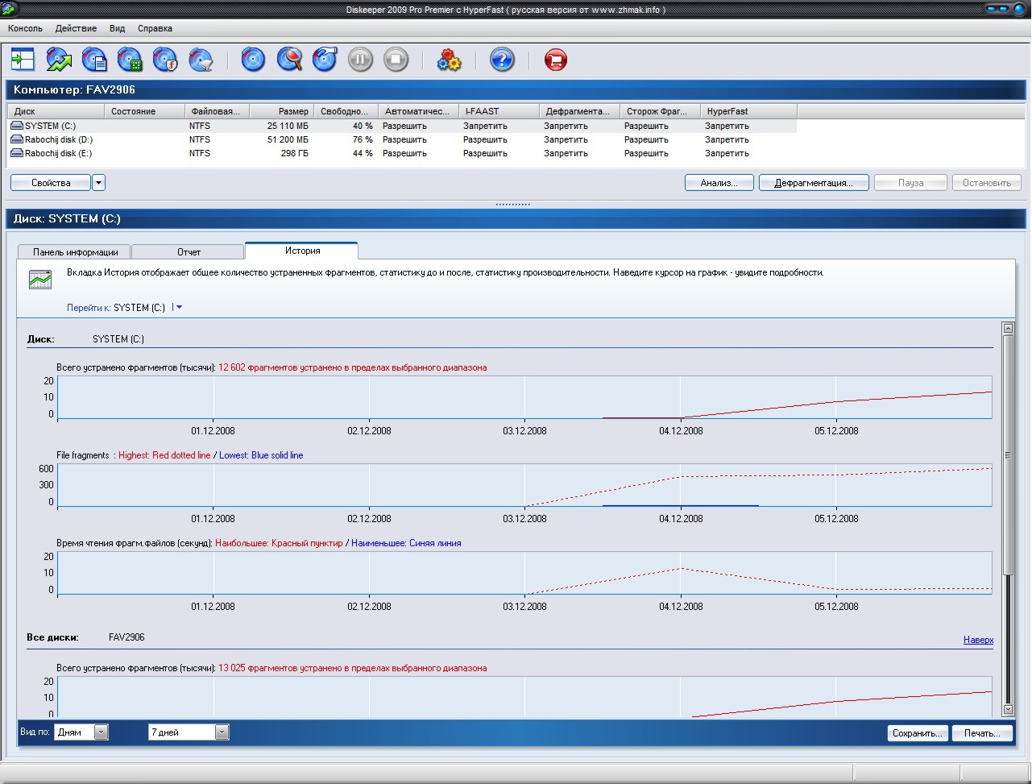Click the quick launch pane icon in toolbar
This screenshot has height=784, width=1032.
pos(23,60)
